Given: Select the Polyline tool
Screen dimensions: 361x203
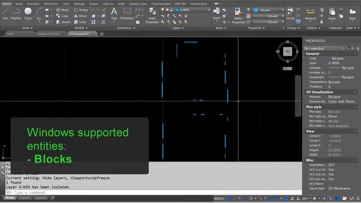Looking at the screenshot, I should tap(16, 14).
